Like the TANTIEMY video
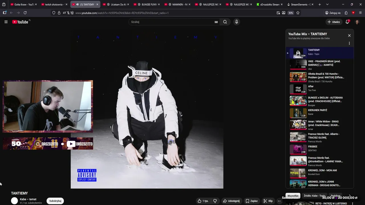 [x=203, y=201]
